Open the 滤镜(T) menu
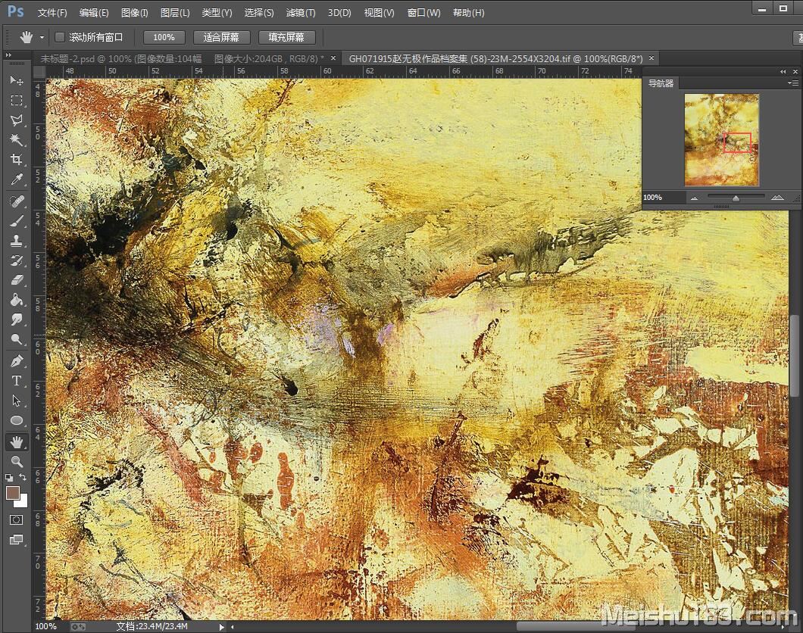The height and width of the screenshot is (633, 803). pyautogui.click(x=301, y=13)
